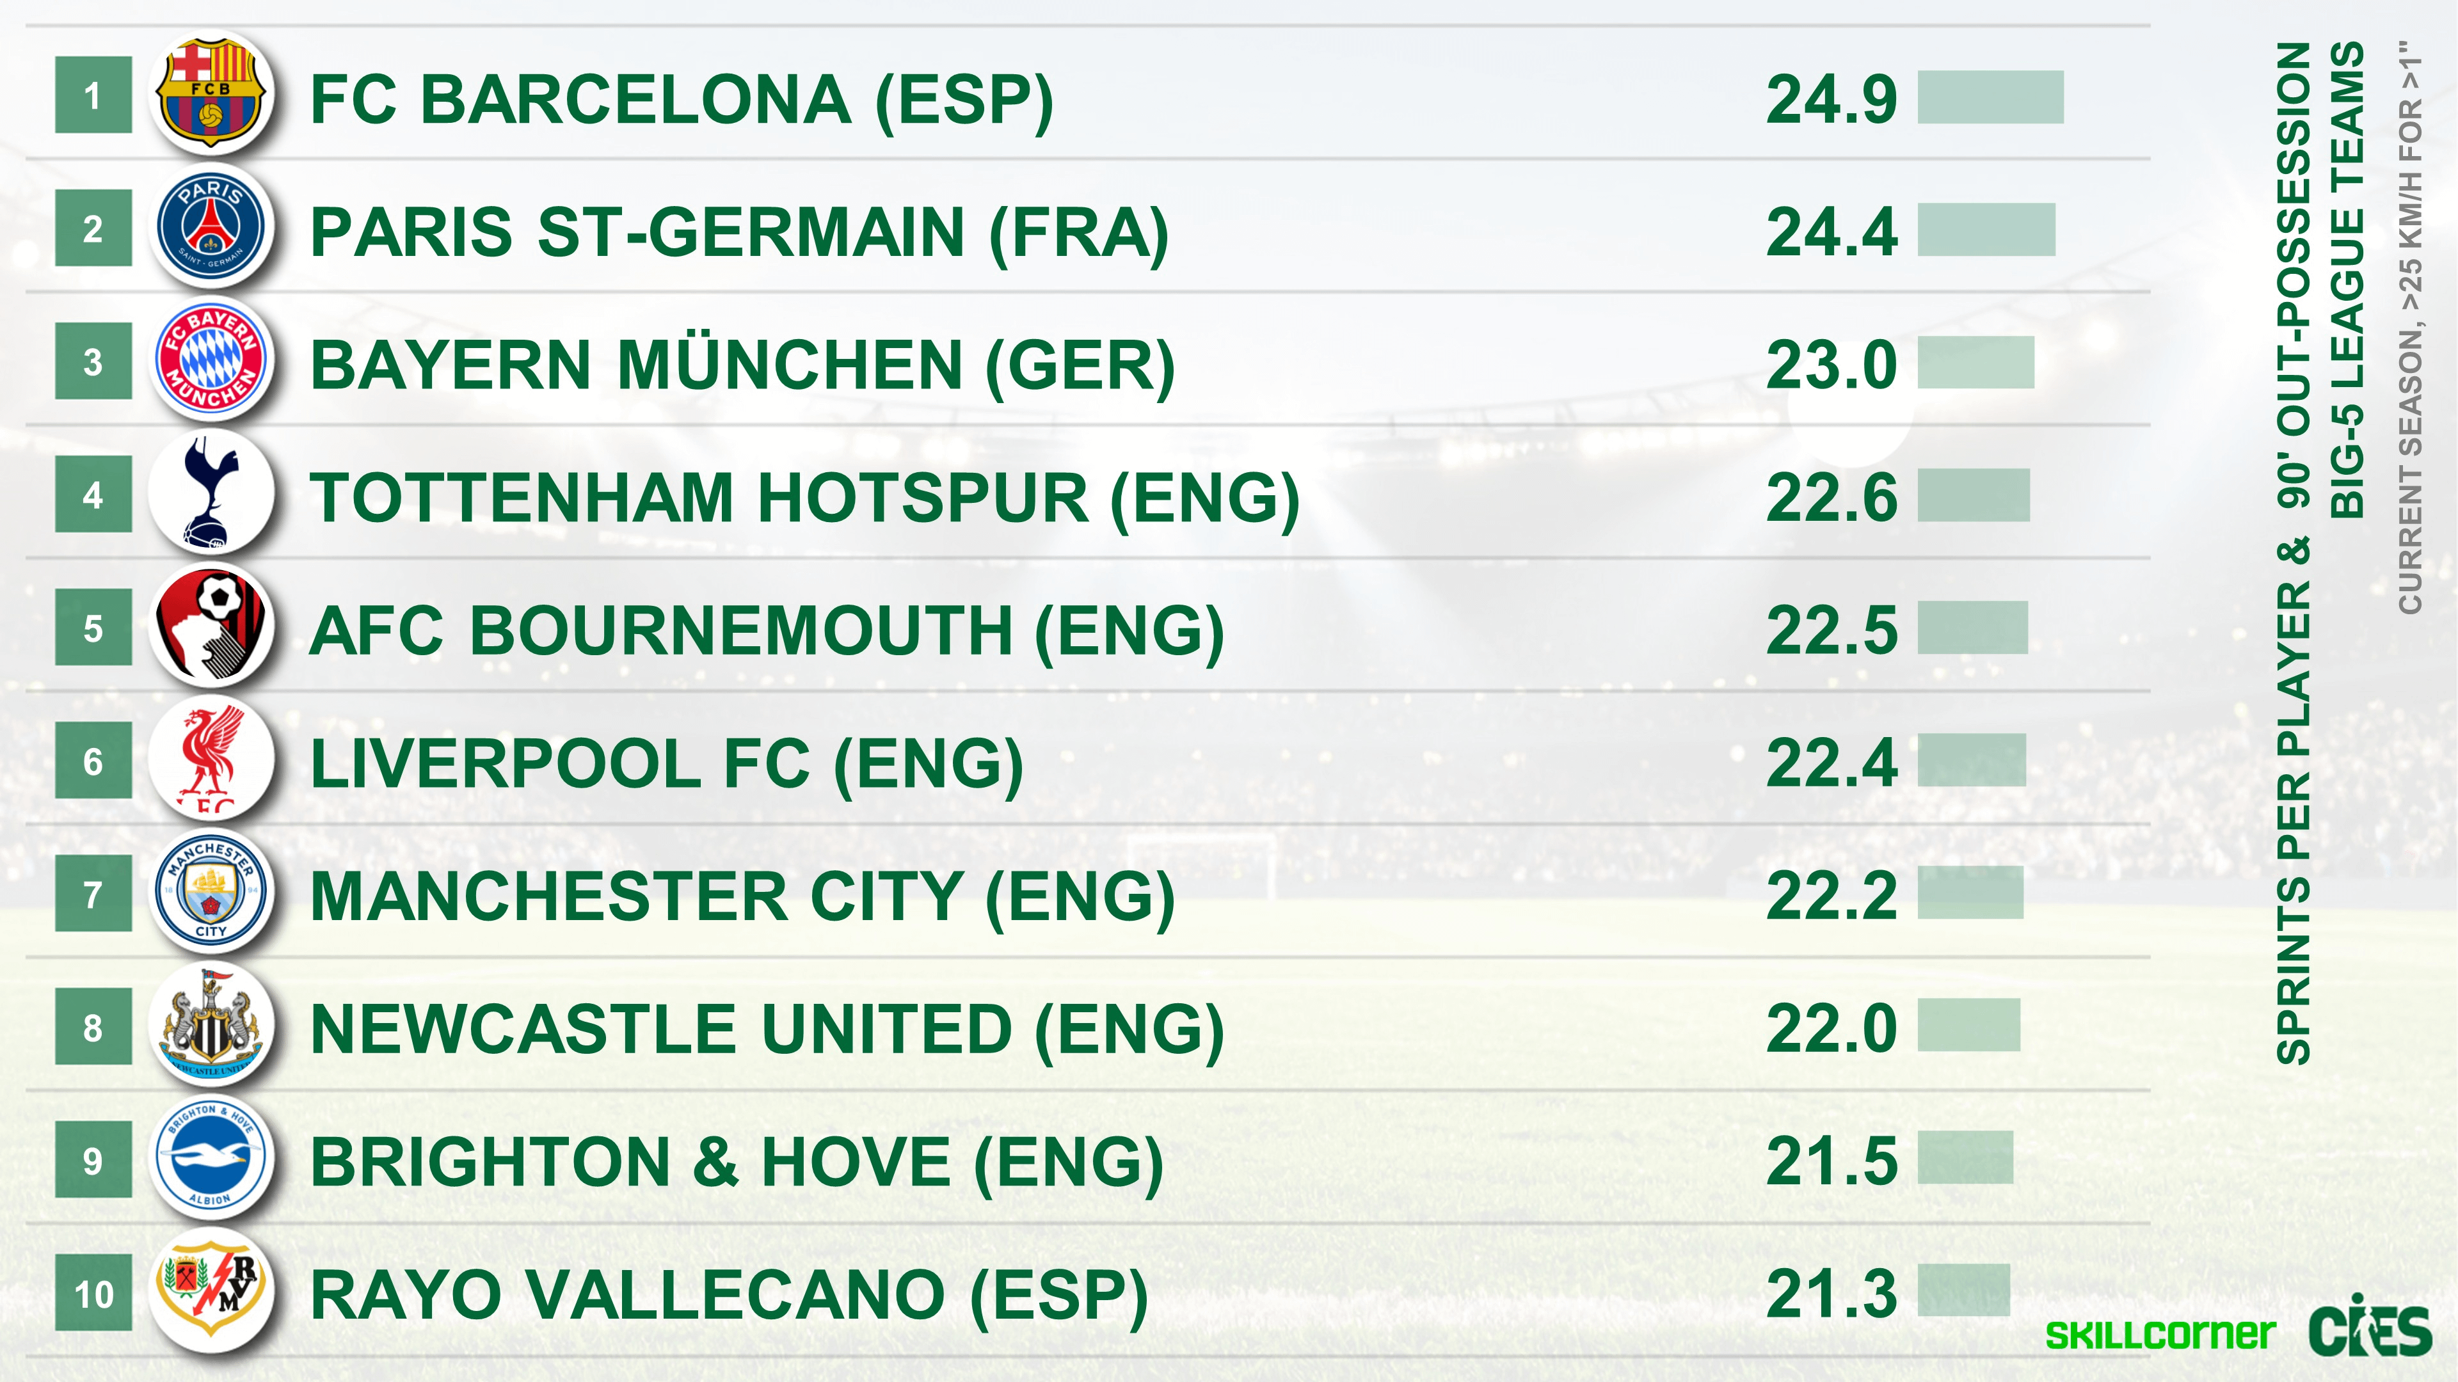Click the Rayo Vallecano club crest

[211, 1292]
